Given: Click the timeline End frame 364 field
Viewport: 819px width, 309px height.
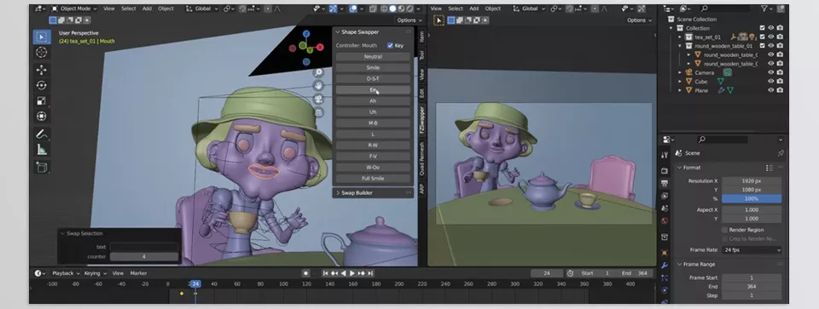Looking at the screenshot, I should point(635,273).
